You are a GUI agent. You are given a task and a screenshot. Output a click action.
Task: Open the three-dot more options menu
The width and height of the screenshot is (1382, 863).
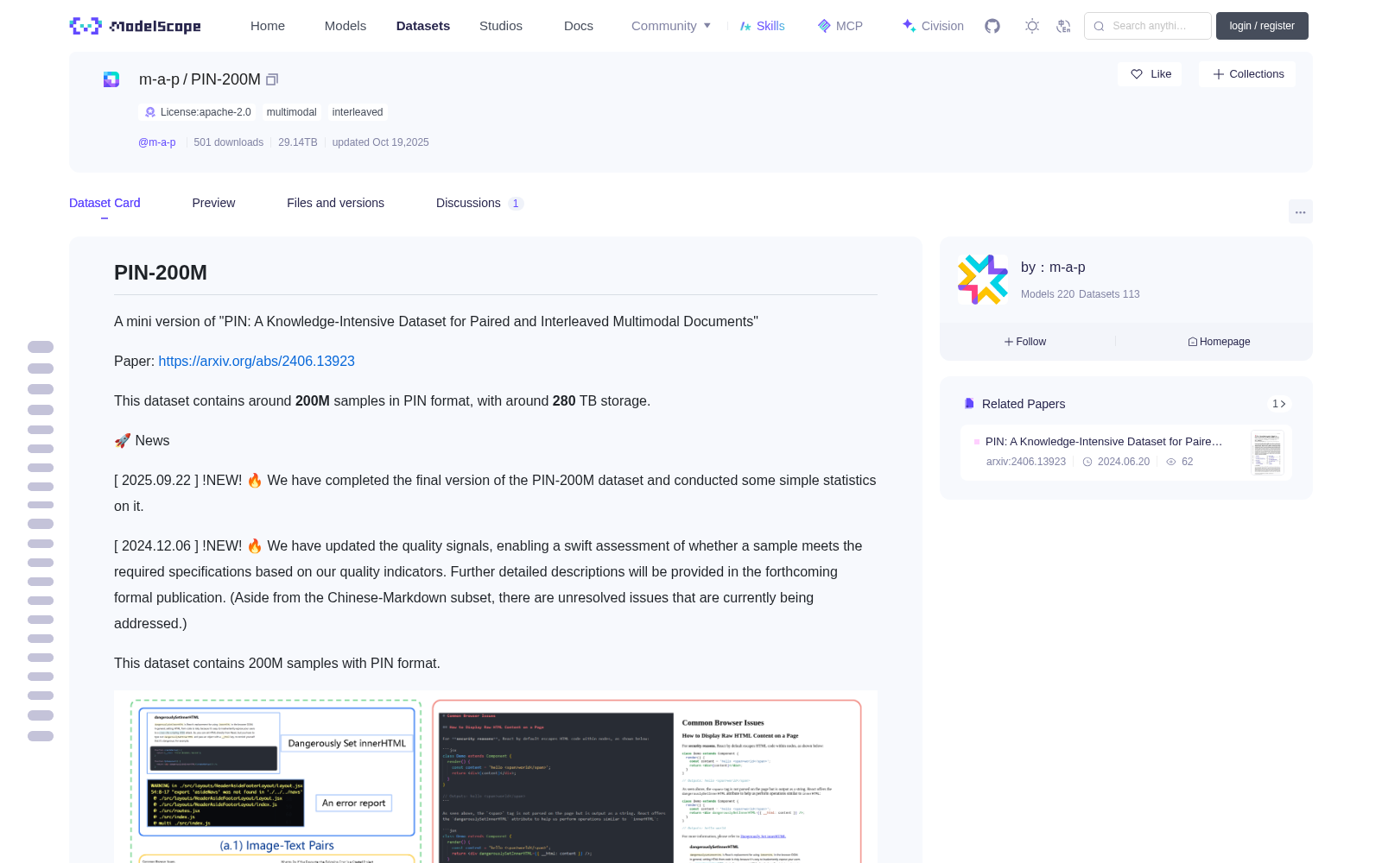coord(1300,211)
